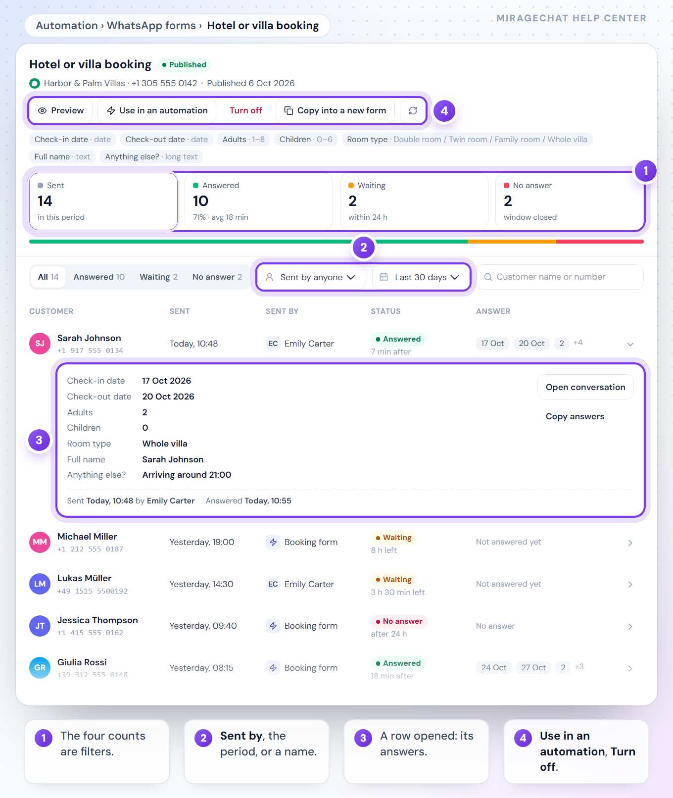Viewport: 673px width, 798px height.
Task: Switch to the Waiting 2 tab
Action: pos(158,277)
